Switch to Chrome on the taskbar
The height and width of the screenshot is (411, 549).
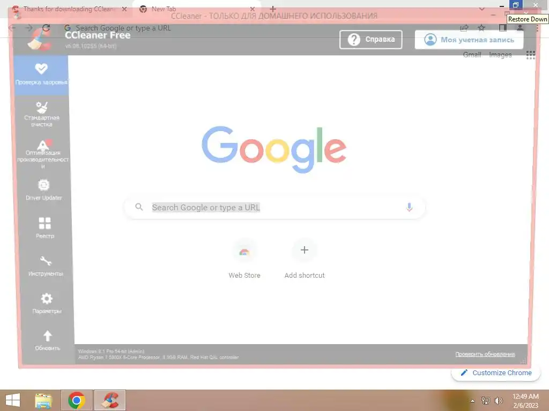coord(77,400)
